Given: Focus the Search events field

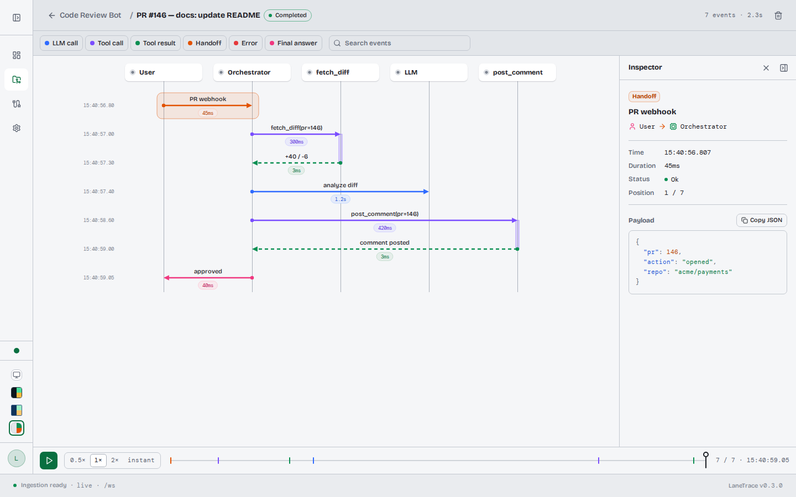Looking at the screenshot, I should (400, 43).
